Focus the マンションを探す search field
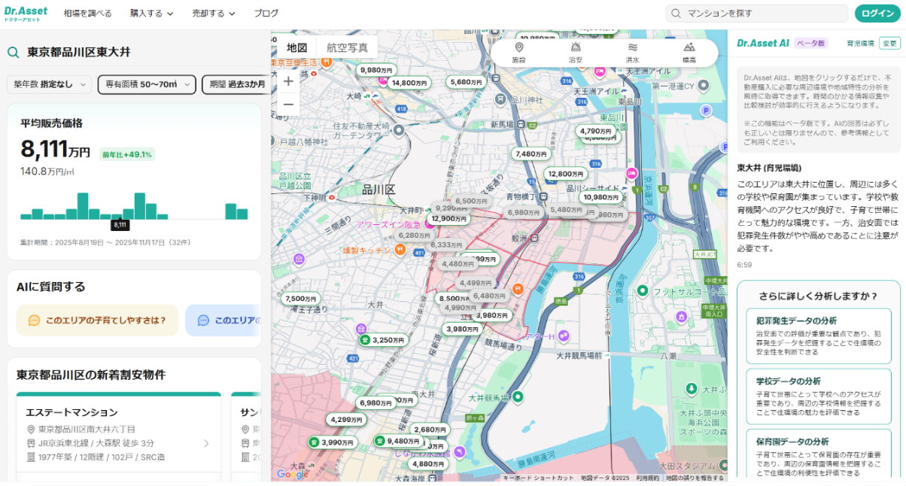This screenshot has height=486, width=906. (x=756, y=14)
